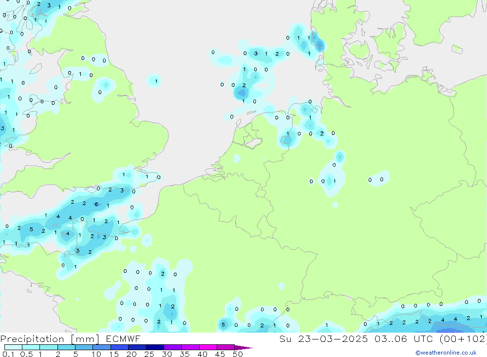Select the 5–10 mm legend color box
The height and width of the screenshot is (357, 487).
(x=84, y=347)
